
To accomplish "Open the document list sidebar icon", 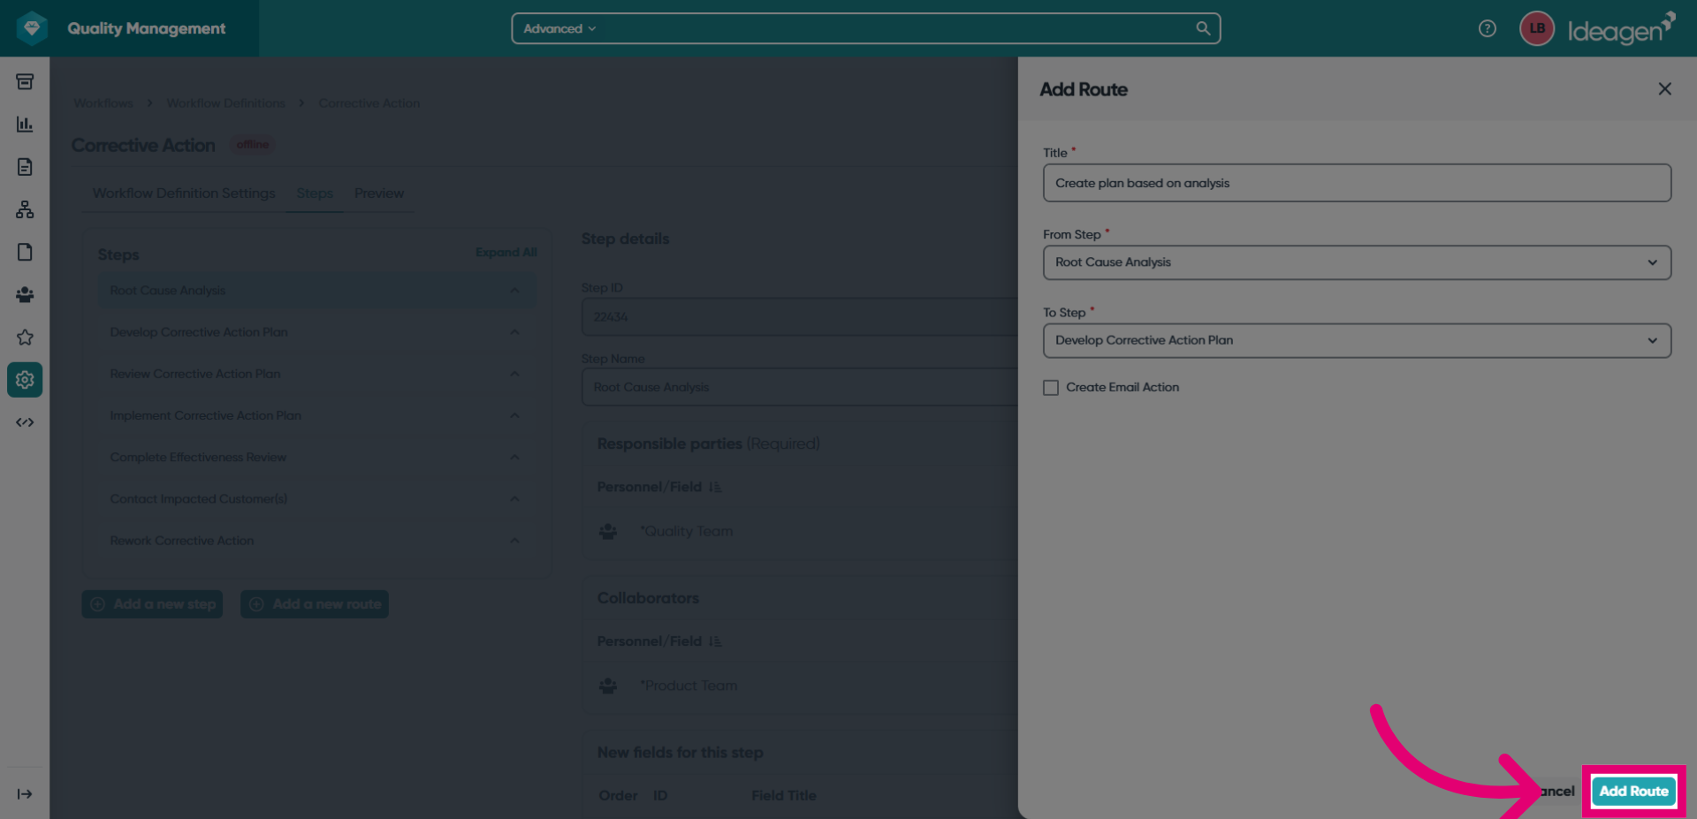I will (x=25, y=167).
